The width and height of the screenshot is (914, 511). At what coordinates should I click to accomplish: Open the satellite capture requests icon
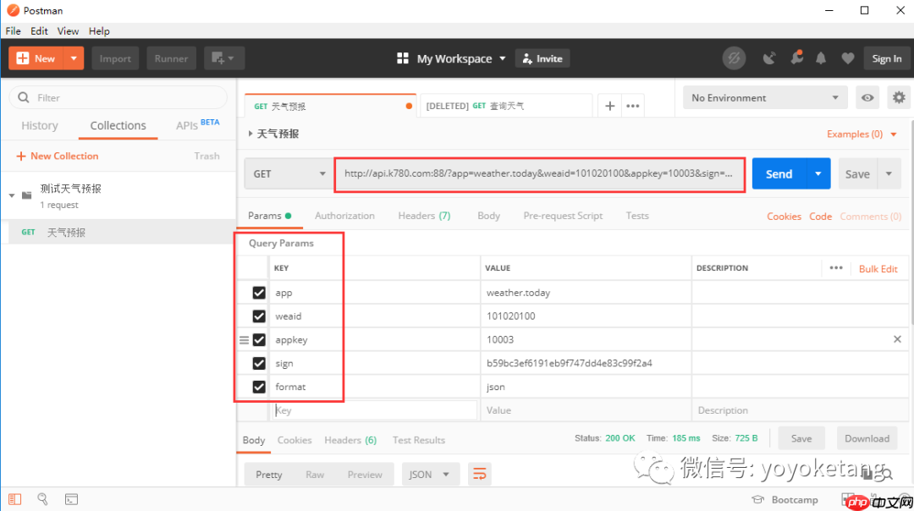[769, 58]
